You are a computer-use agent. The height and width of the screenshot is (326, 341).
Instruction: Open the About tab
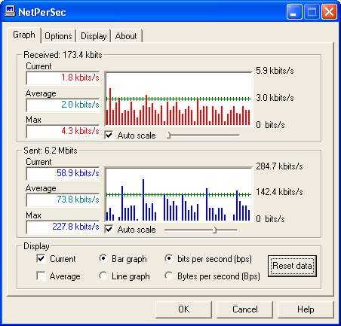(126, 36)
